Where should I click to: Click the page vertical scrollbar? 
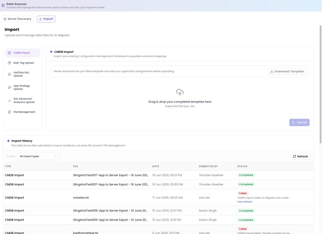coord(321,85)
